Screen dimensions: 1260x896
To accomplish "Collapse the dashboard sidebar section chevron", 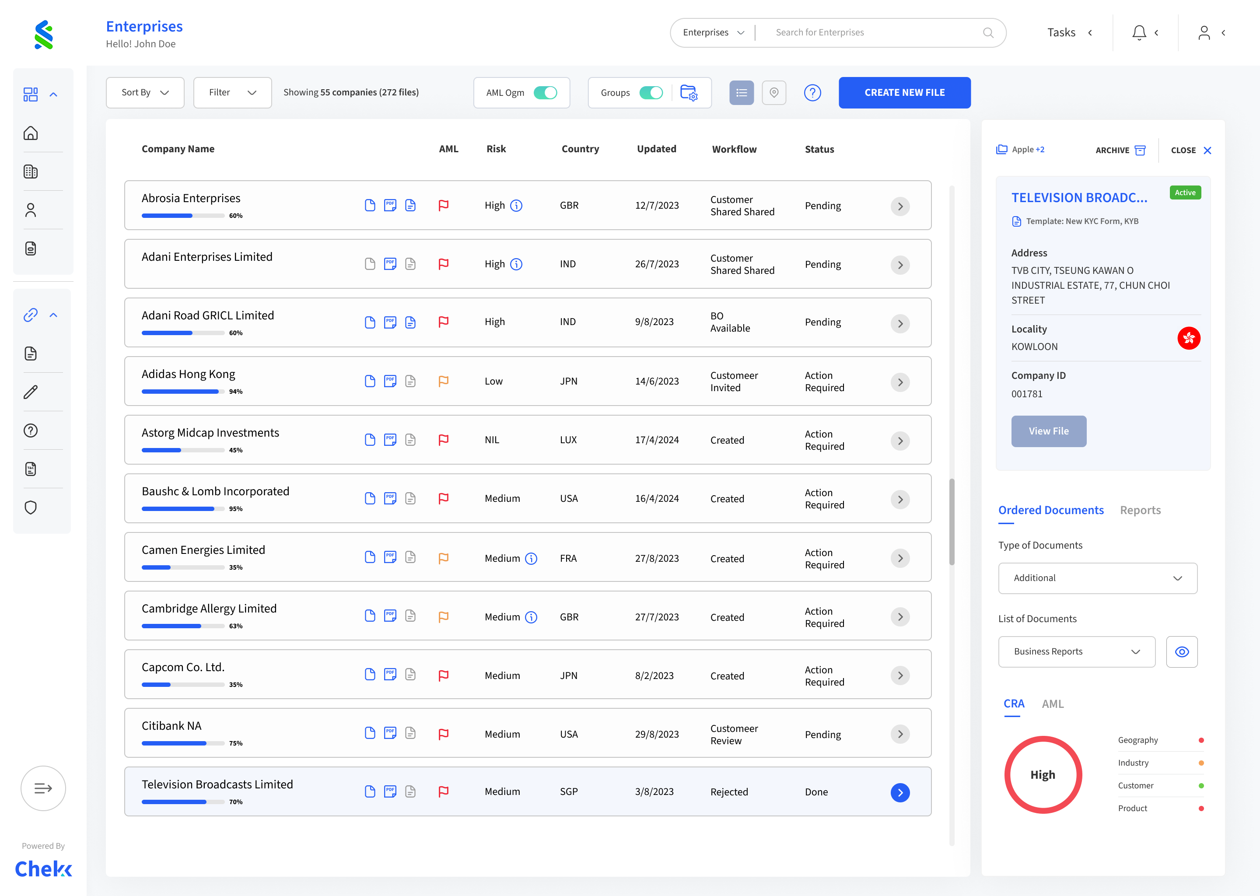I will coord(53,94).
